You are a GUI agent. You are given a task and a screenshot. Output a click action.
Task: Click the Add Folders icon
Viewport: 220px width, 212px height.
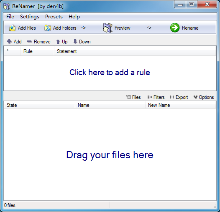pos(48,28)
